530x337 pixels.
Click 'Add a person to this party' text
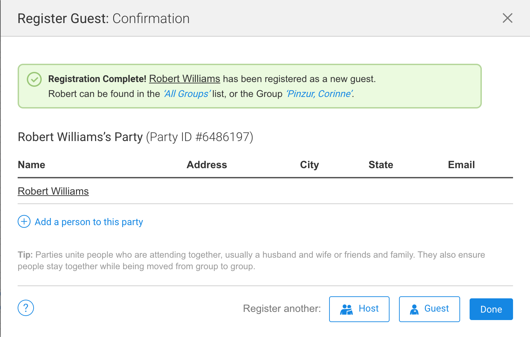tap(89, 222)
